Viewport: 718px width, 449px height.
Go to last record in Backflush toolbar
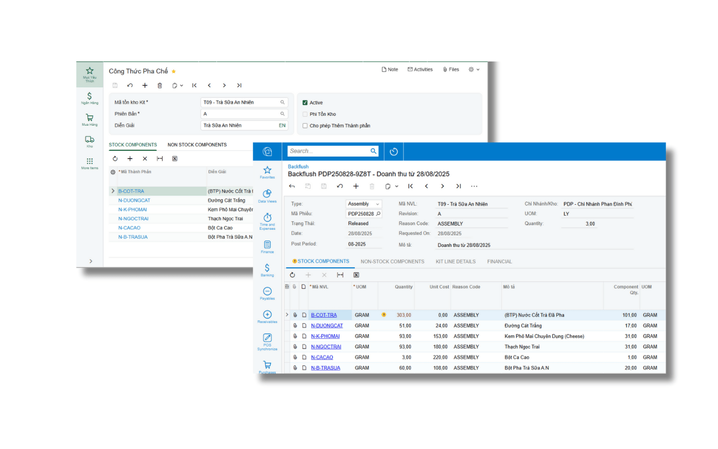[458, 186]
